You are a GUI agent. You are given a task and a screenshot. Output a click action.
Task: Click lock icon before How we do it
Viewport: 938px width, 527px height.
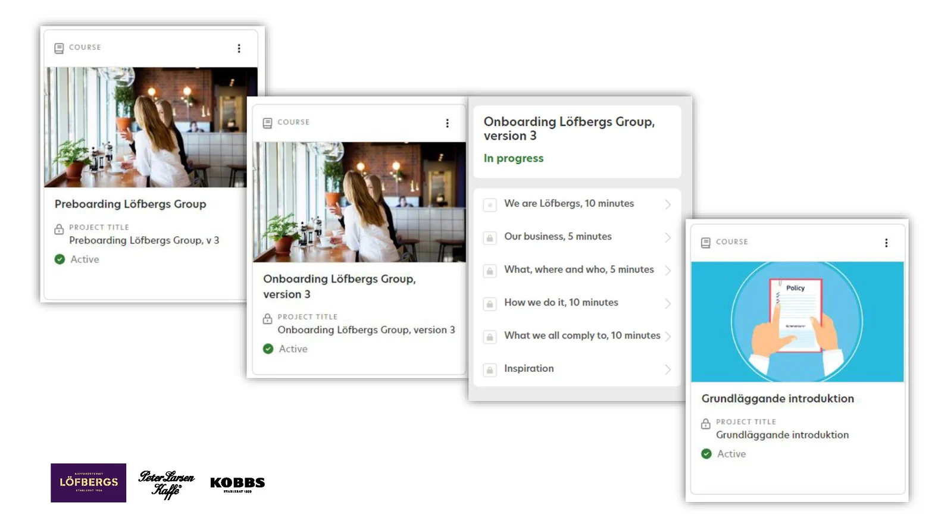pyautogui.click(x=489, y=304)
